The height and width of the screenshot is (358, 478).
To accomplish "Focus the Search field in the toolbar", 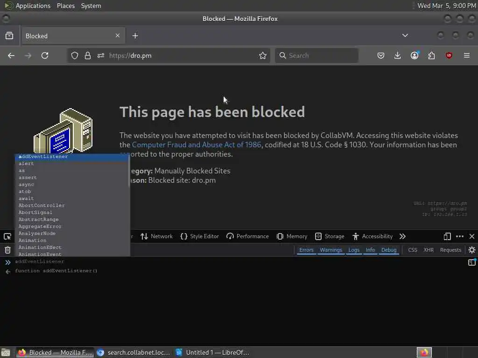I will tap(316, 55).
